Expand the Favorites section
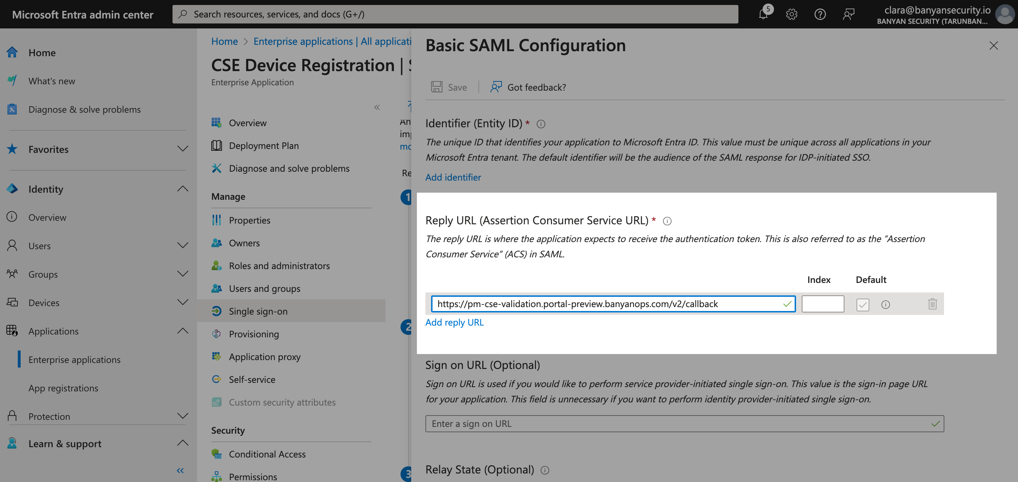Viewport: 1018px width, 482px height. (182, 149)
